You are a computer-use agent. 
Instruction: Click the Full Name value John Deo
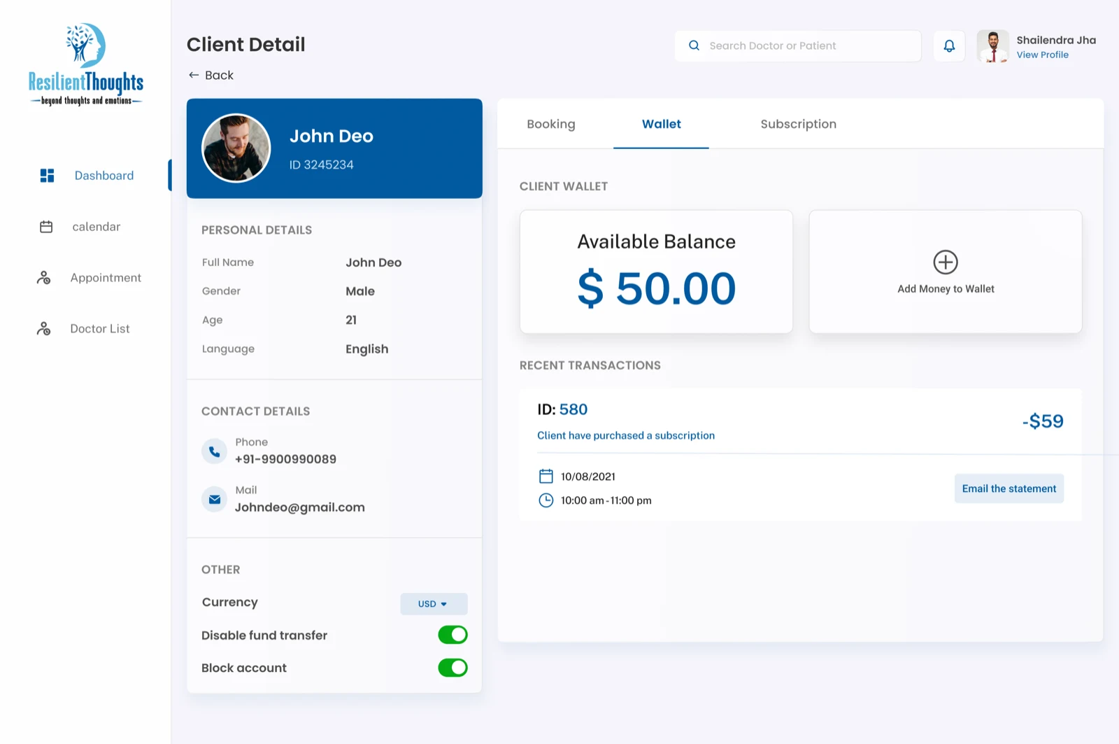pyautogui.click(x=373, y=262)
